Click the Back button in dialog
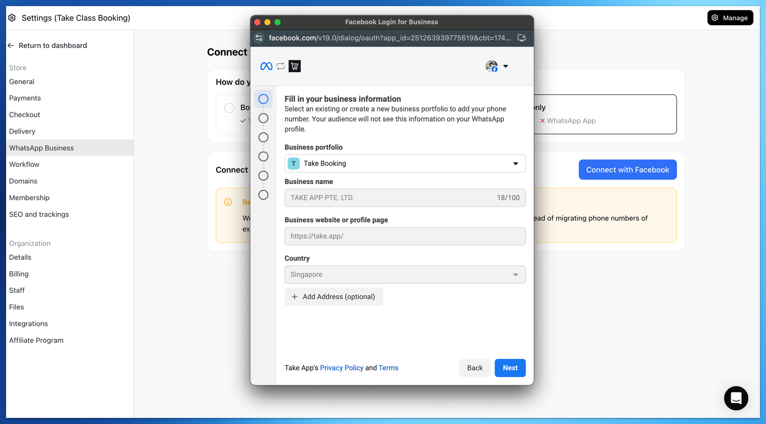766x424 pixels. (x=475, y=368)
